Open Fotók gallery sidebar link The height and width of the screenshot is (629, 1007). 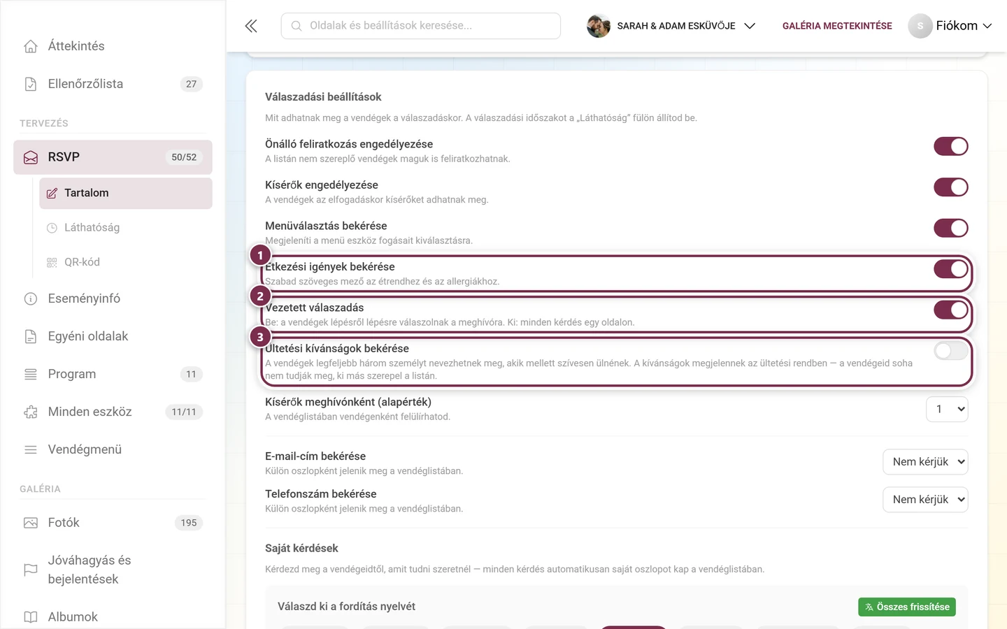click(x=113, y=523)
